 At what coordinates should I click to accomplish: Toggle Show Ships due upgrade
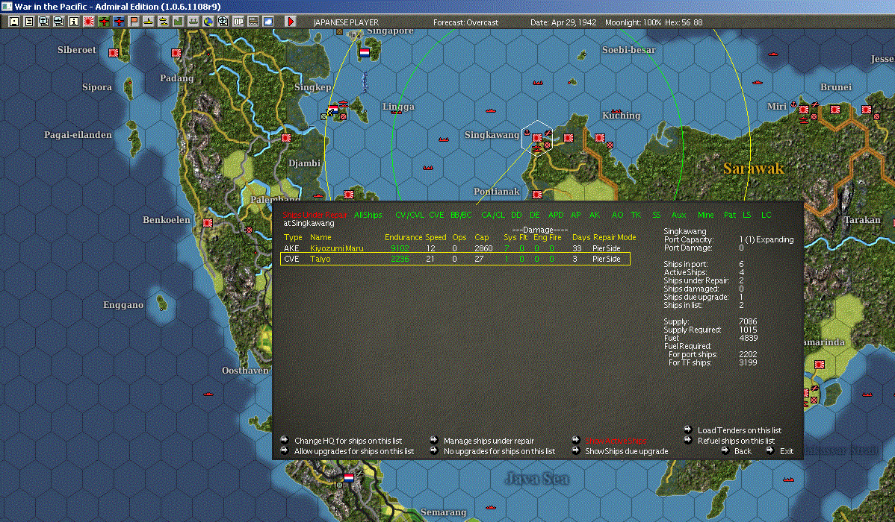(627, 451)
